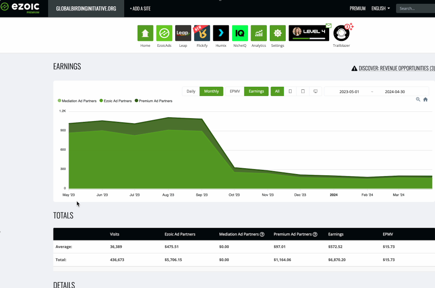The width and height of the screenshot is (435, 288).
Task: Open the Home dashboard icon
Action: point(145,33)
